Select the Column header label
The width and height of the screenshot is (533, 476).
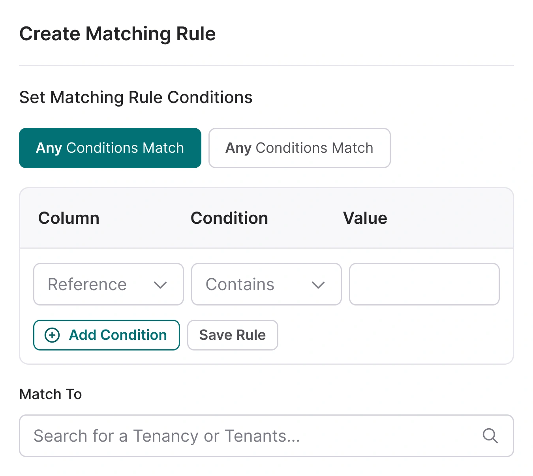(69, 218)
